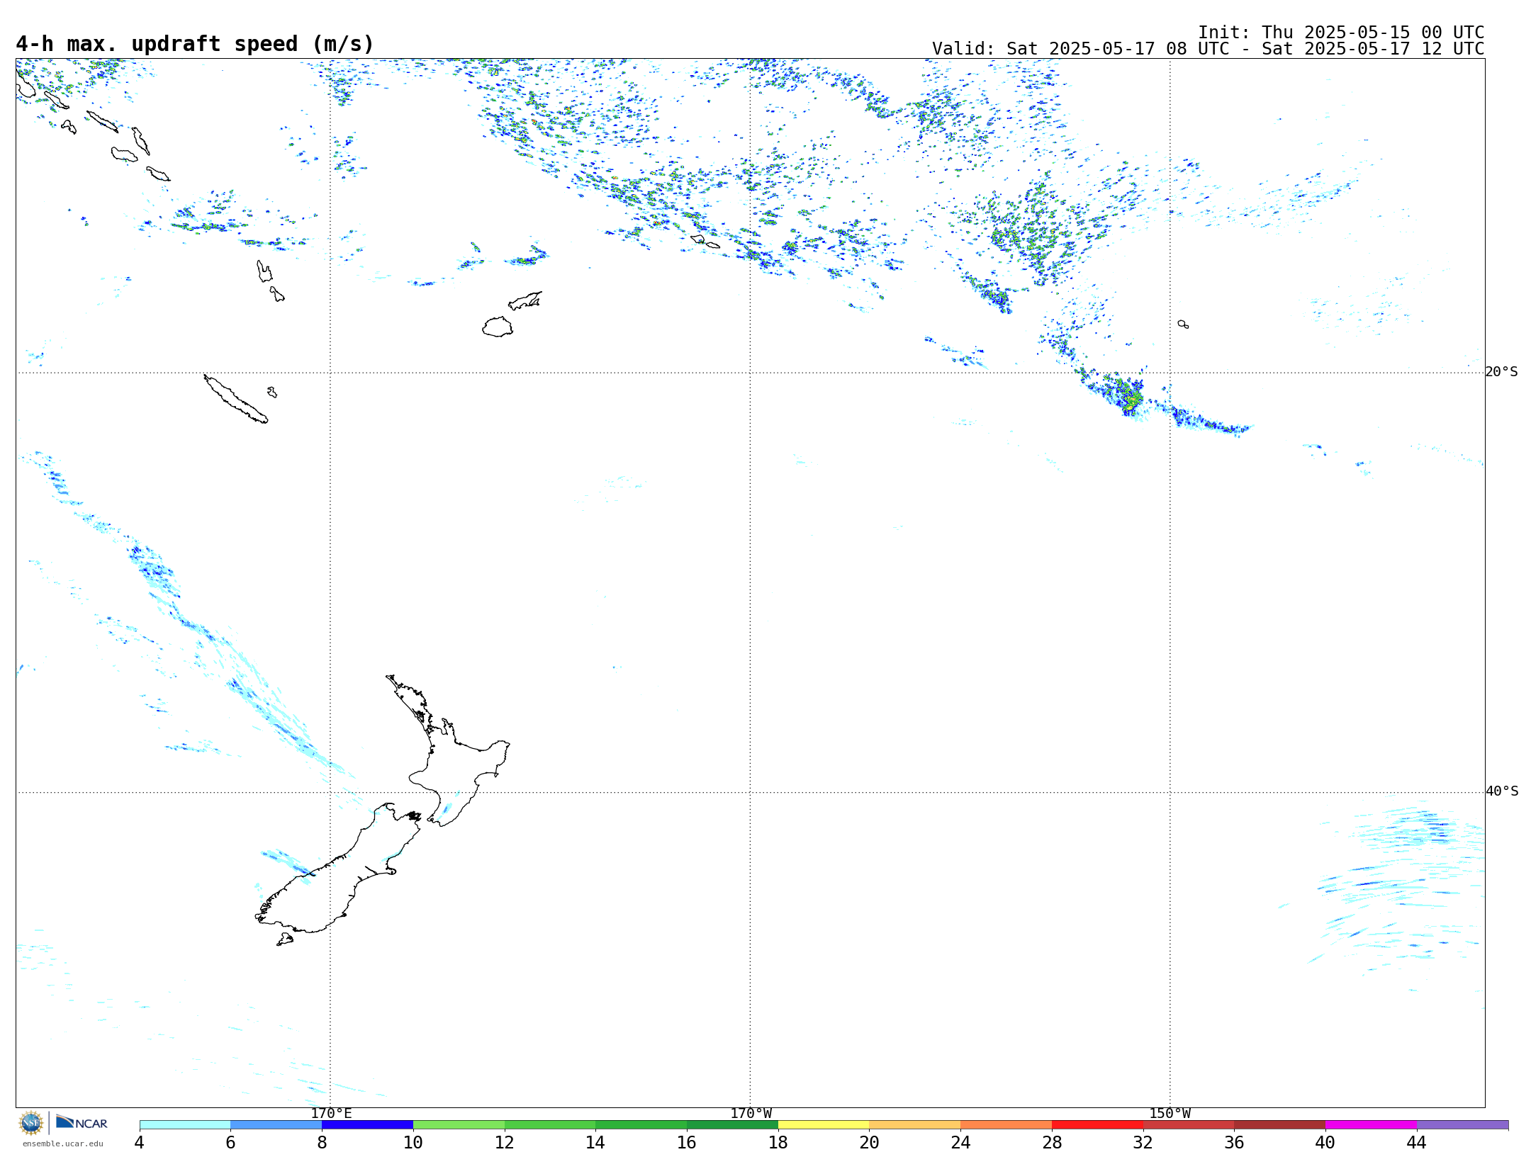The height and width of the screenshot is (1152, 1531).
Task: Click the magenta 40-44 color swatch
Action: tap(1372, 1125)
